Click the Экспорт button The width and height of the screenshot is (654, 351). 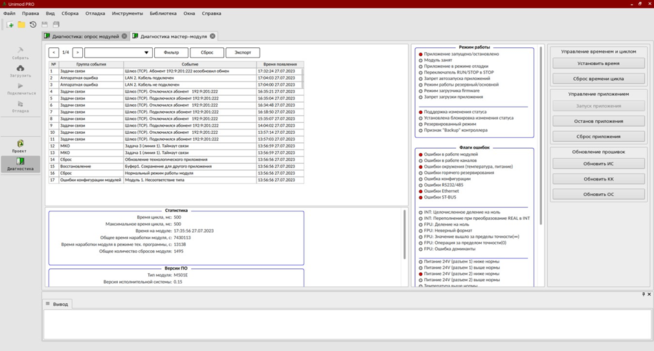pos(243,52)
